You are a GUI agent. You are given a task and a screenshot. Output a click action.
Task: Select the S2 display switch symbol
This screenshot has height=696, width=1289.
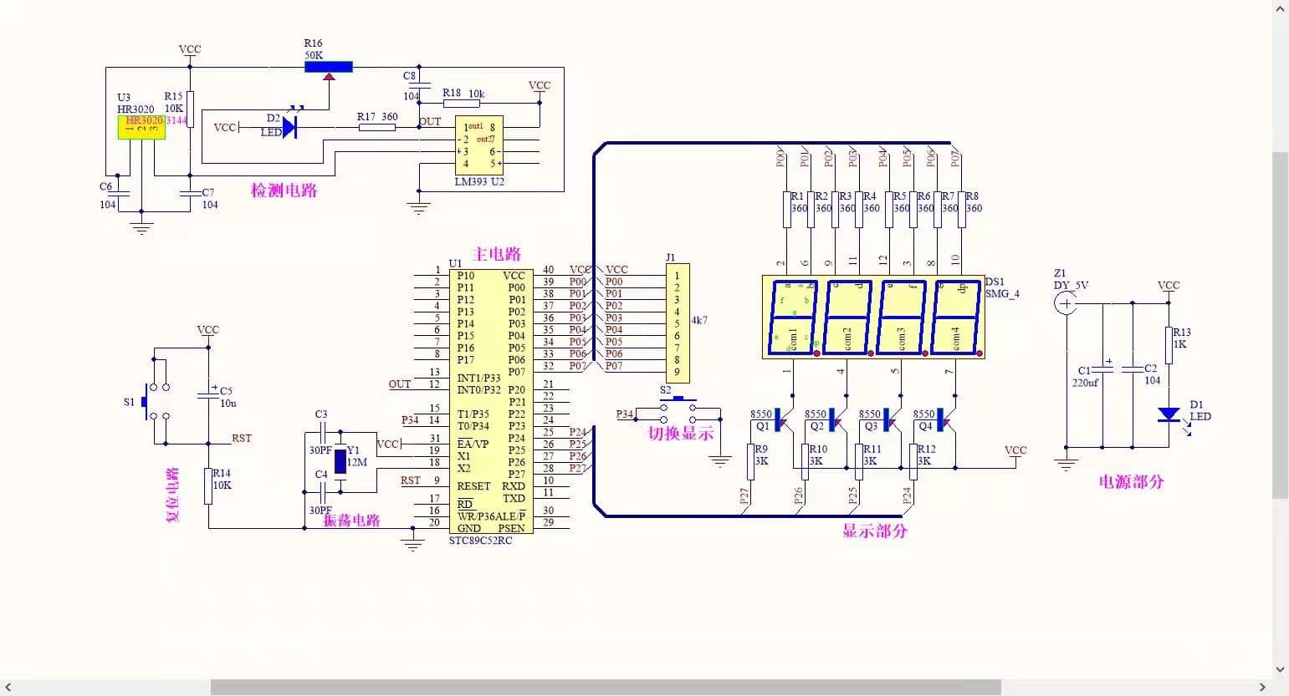[678, 409]
